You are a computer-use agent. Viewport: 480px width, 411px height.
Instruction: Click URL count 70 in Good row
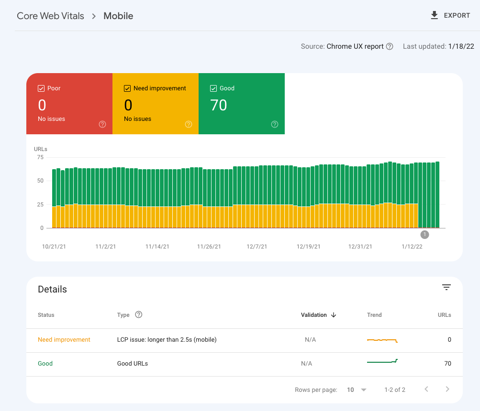pyautogui.click(x=447, y=364)
